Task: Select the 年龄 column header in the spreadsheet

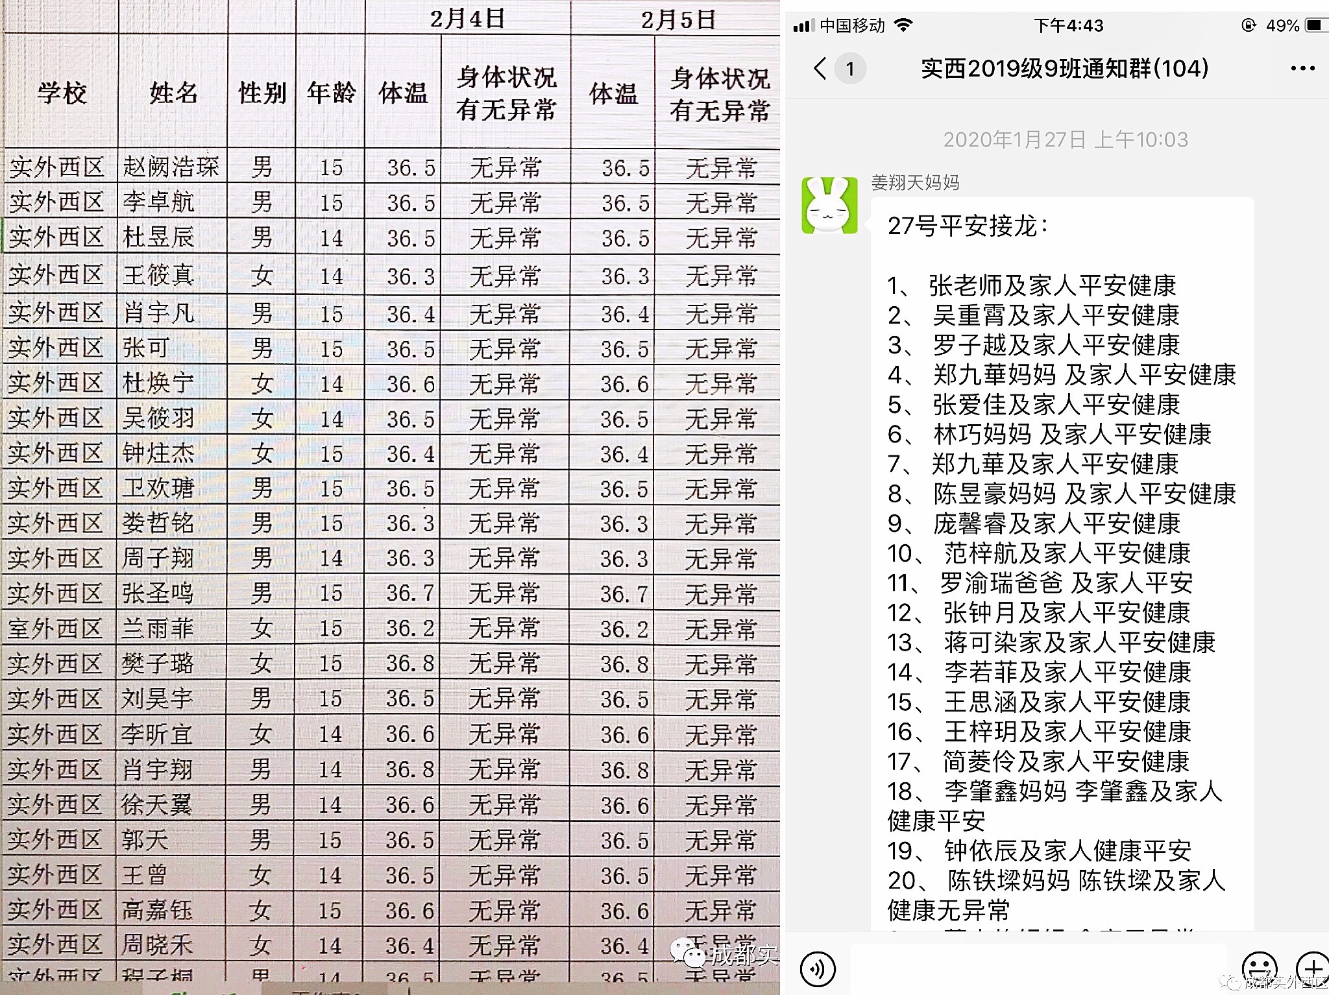Action: [331, 92]
